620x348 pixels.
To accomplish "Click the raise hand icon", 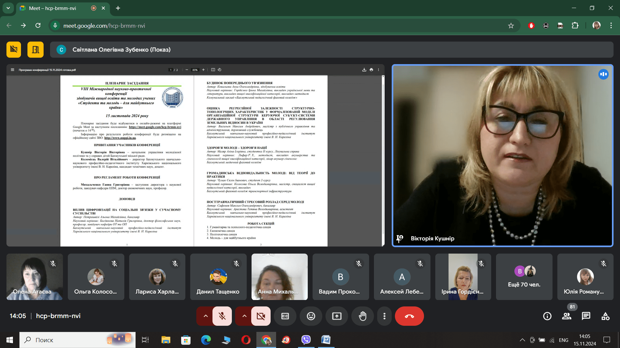I will pos(363,316).
